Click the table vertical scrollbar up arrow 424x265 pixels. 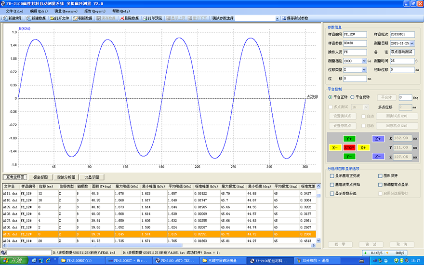tap(318, 186)
